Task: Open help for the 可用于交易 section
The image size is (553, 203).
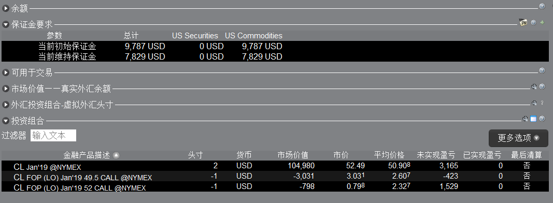Action: [x=542, y=71]
